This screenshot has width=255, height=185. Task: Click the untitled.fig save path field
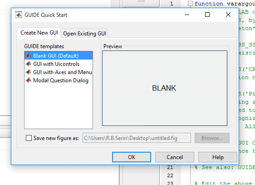point(137,138)
